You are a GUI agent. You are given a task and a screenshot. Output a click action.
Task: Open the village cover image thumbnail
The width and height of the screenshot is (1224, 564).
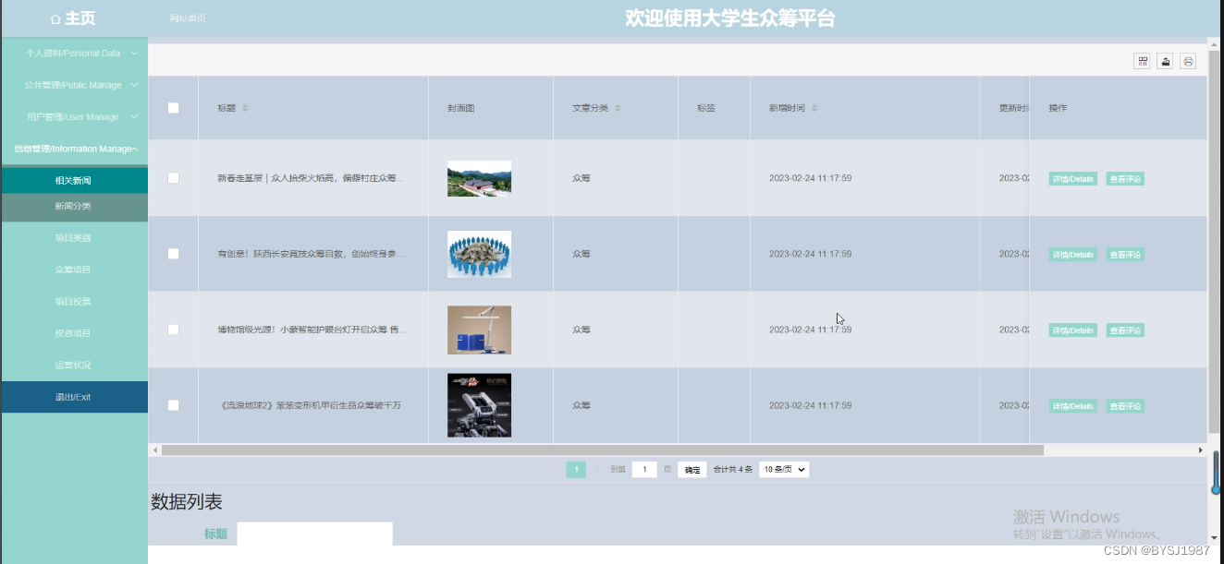pyautogui.click(x=479, y=178)
